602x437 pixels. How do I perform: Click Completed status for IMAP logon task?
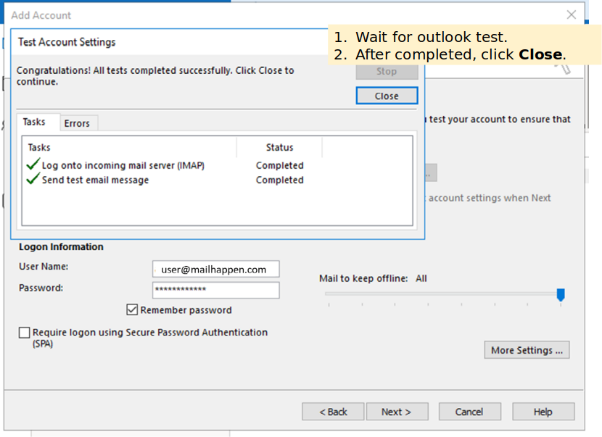coord(279,165)
